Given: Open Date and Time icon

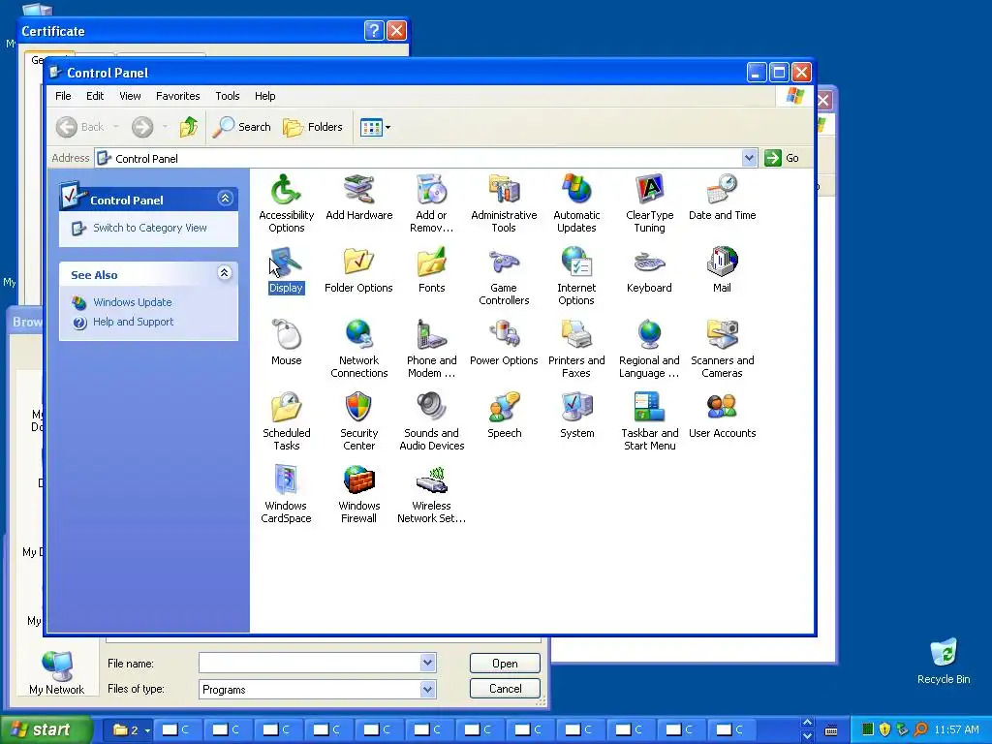Looking at the screenshot, I should [722, 197].
